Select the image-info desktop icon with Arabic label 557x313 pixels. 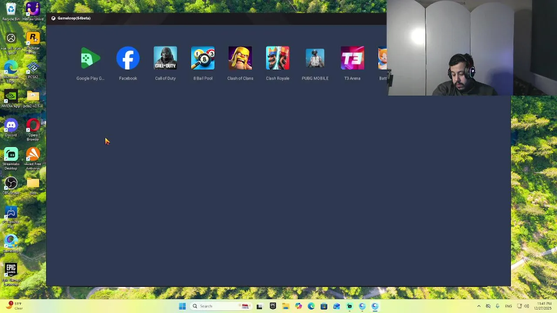tap(11, 43)
